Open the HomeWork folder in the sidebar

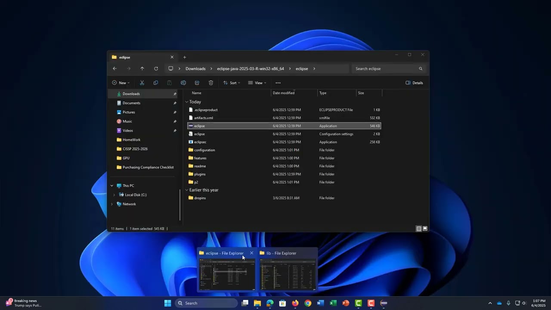click(131, 140)
